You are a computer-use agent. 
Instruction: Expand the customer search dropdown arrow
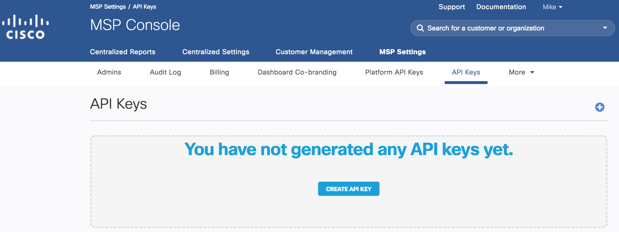605,28
